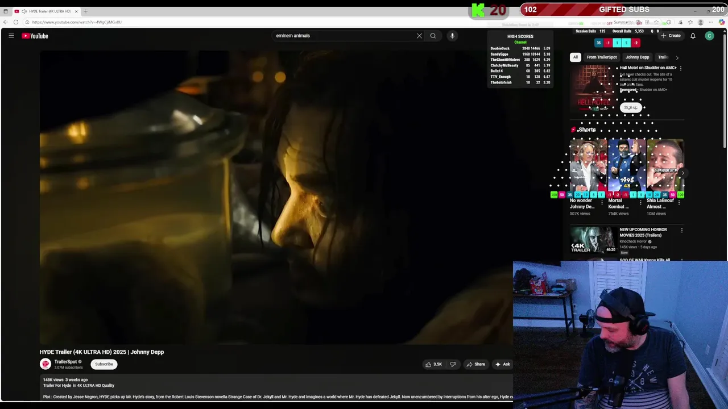Clear the search box with X icon
This screenshot has width=728, height=409.
(419, 36)
